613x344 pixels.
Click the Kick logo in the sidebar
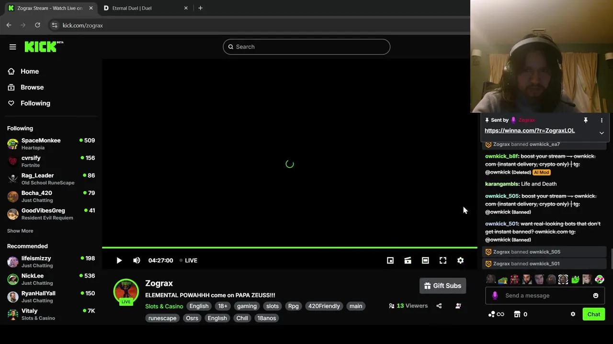click(x=41, y=46)
